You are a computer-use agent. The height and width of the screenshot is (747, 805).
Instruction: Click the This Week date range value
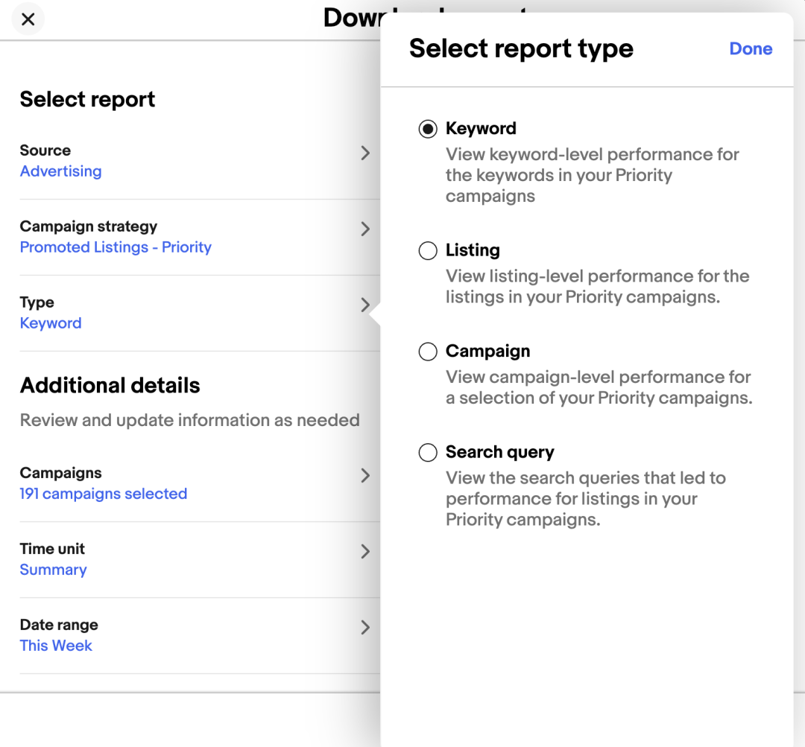point(56,646)
